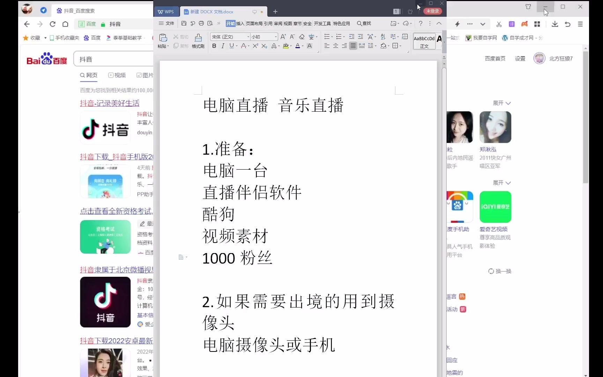Select Align Right paragraph alignment
This screenshot has height=377, width=603.
(344, 46)
